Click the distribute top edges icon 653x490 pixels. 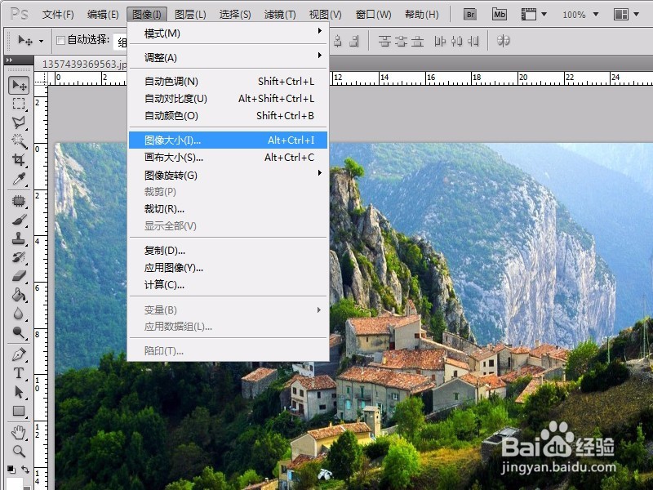(x=384, y=41)
